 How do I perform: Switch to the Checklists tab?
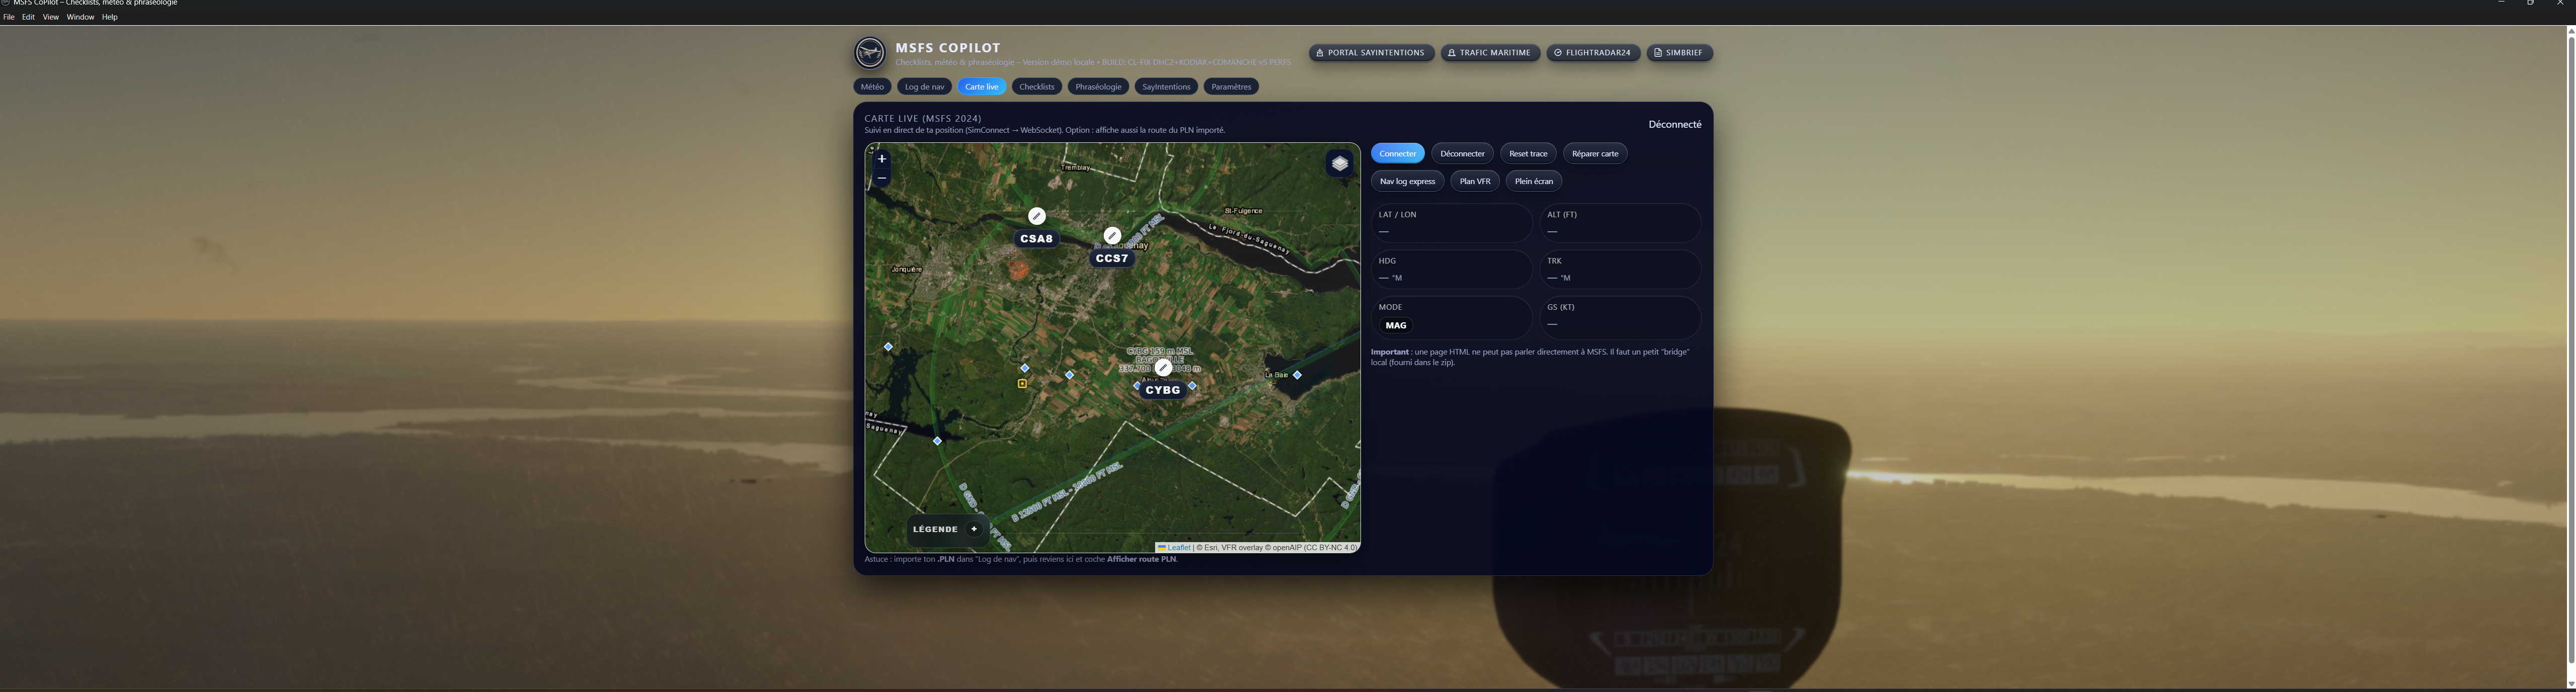click(1036, 87)
